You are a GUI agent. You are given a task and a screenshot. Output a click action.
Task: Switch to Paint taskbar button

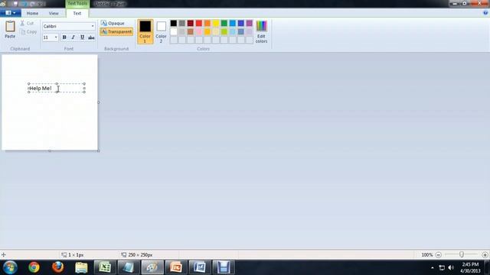[152, 267]
